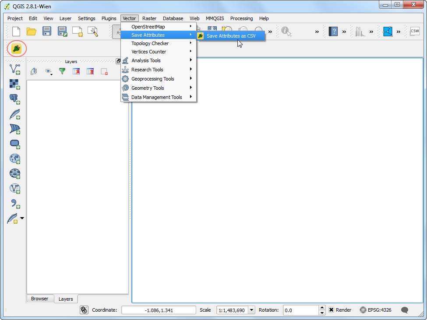Open the Topology Checker toolbar icon
The height and width of the screenshot is (320, 427).
388,31
